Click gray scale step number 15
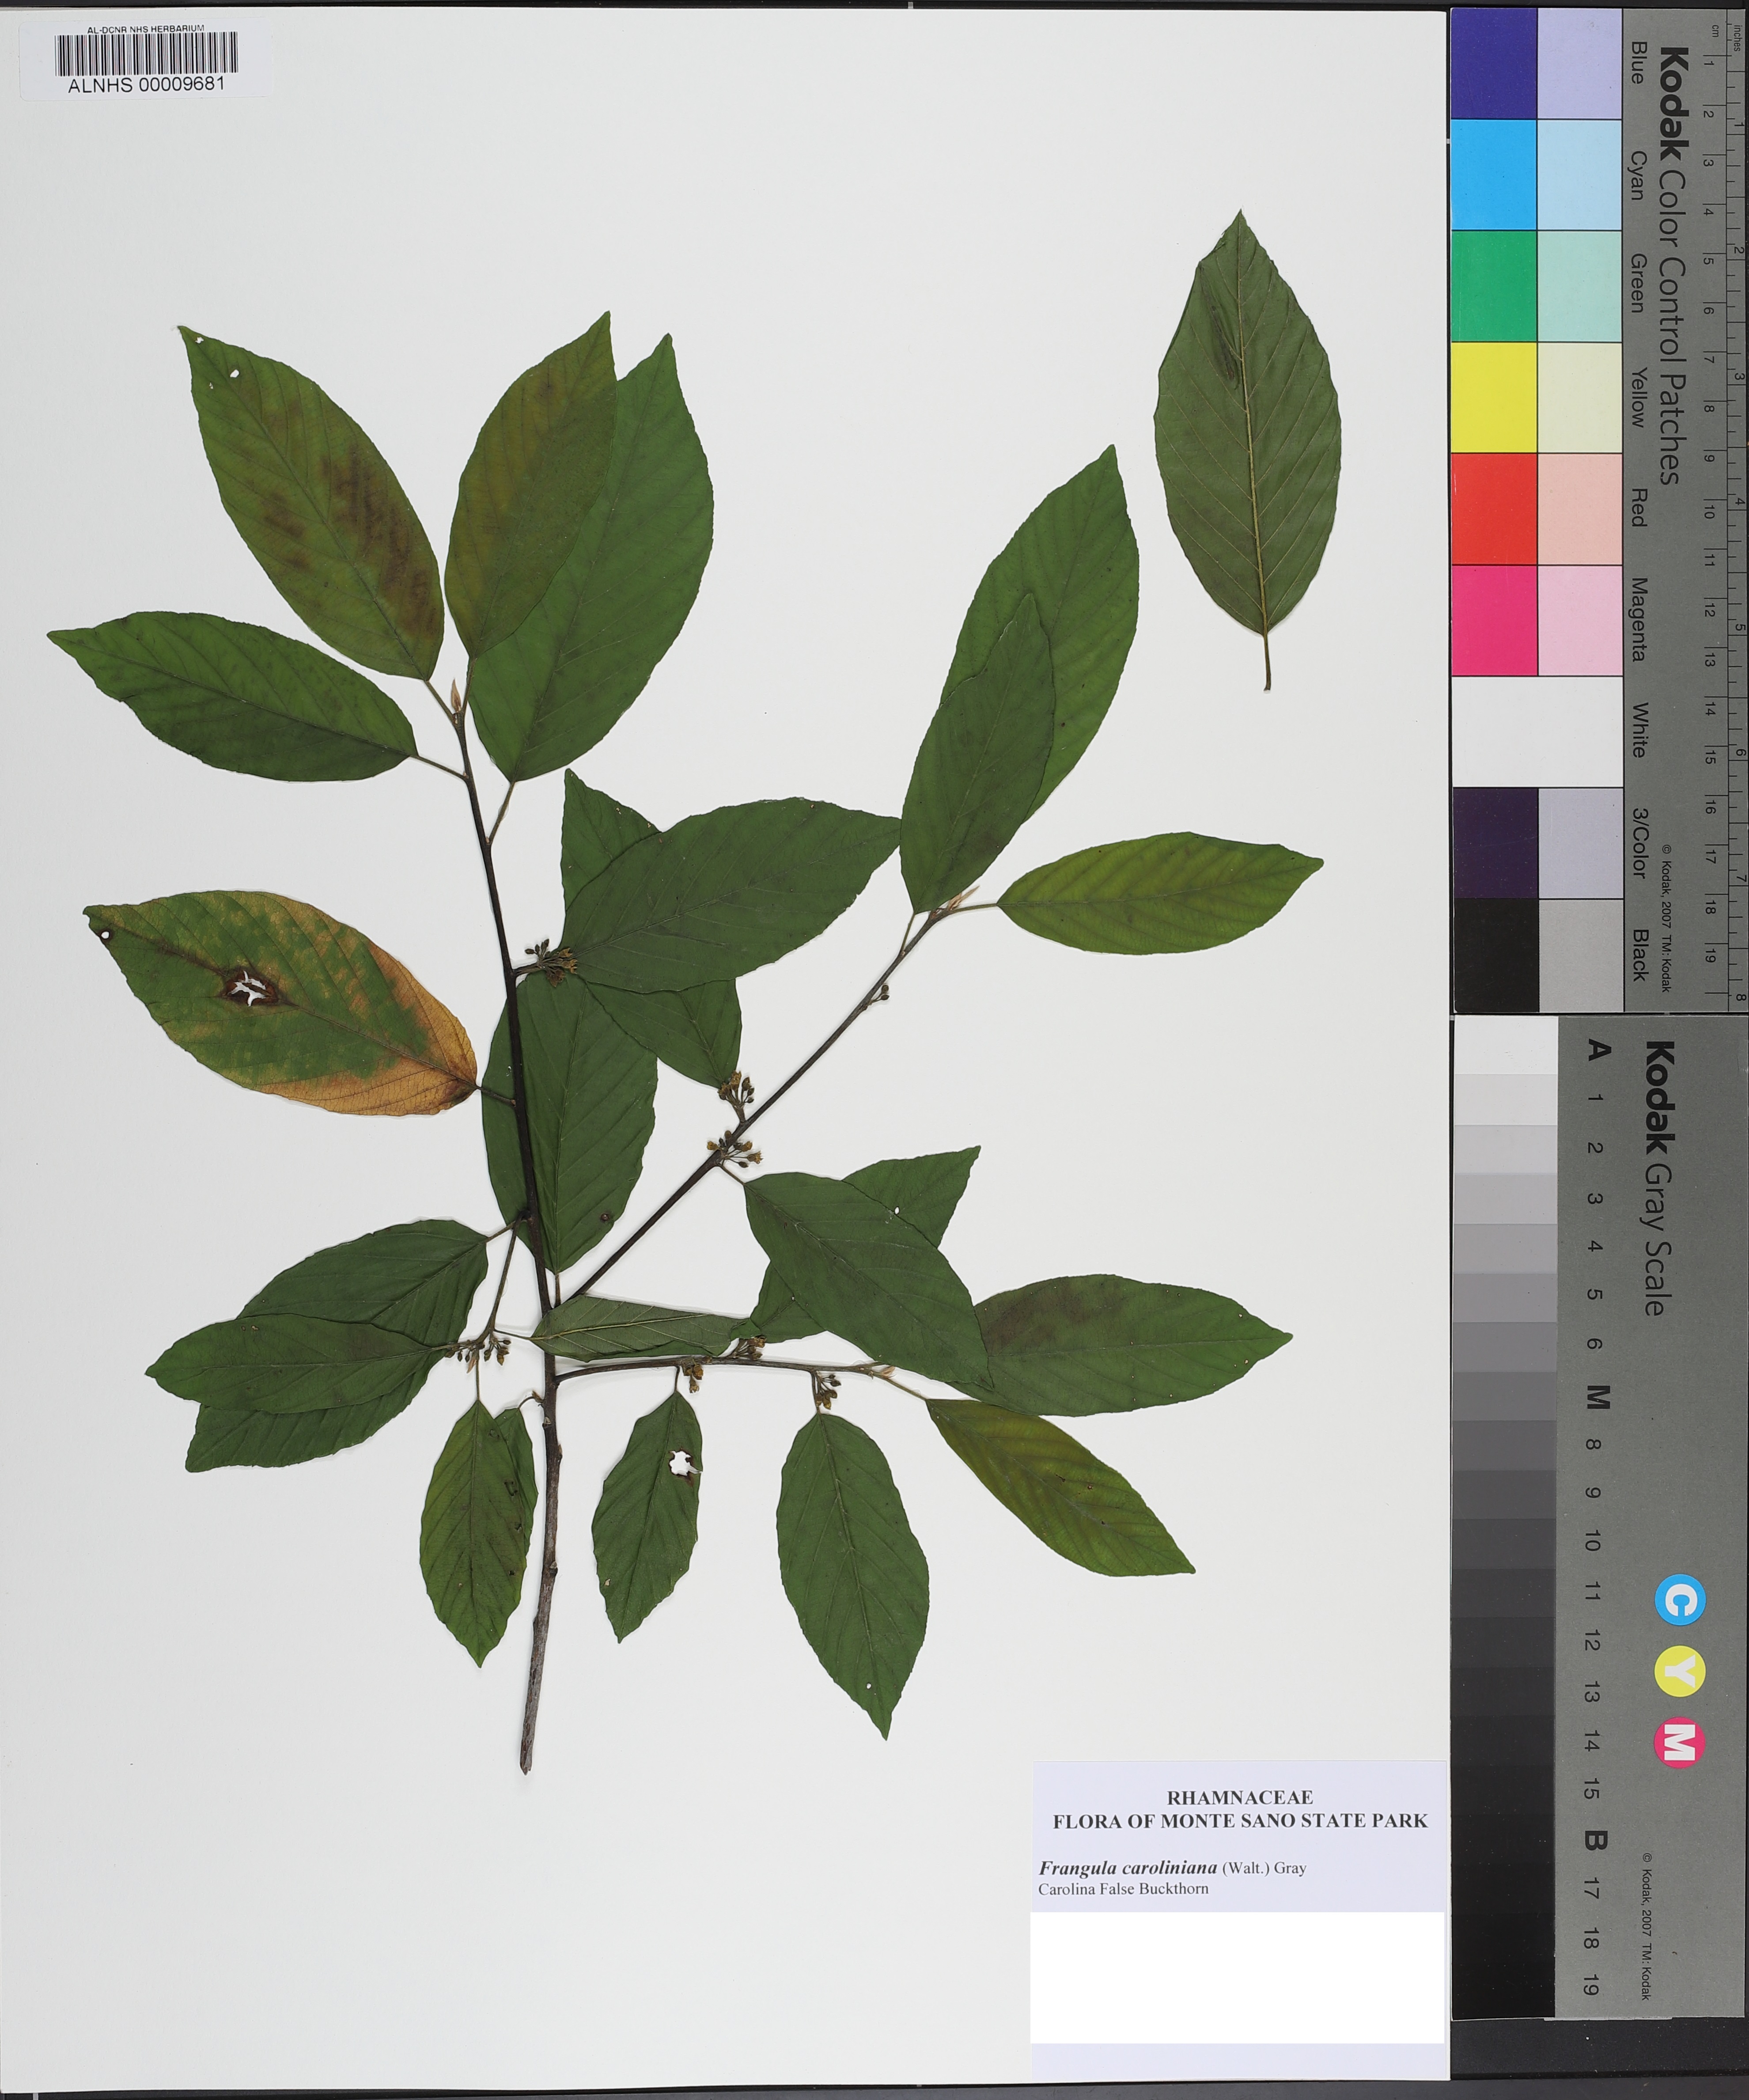The height and width of the screenshot is (2100, 1749). (x=1592, y=1788)
